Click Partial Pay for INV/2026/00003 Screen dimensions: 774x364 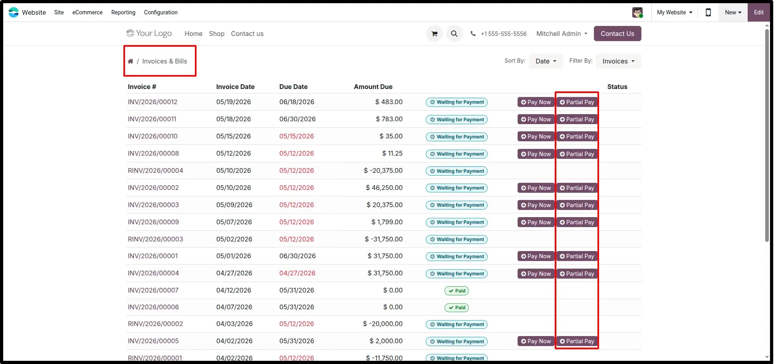click(577, 205)
